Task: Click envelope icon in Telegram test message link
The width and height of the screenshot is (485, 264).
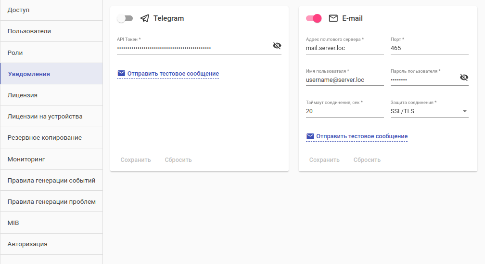Action: click(121, 73)
